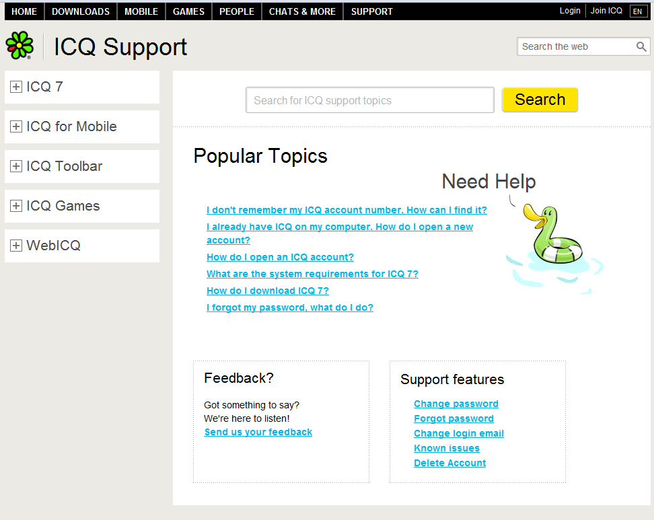Screen dimensions: 654x520
Task: Open the EN language selector
Action: click(x=638, y=11)
